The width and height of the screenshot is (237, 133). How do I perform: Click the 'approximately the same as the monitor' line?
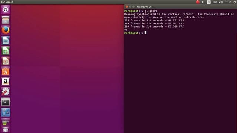tap(164, 17)
